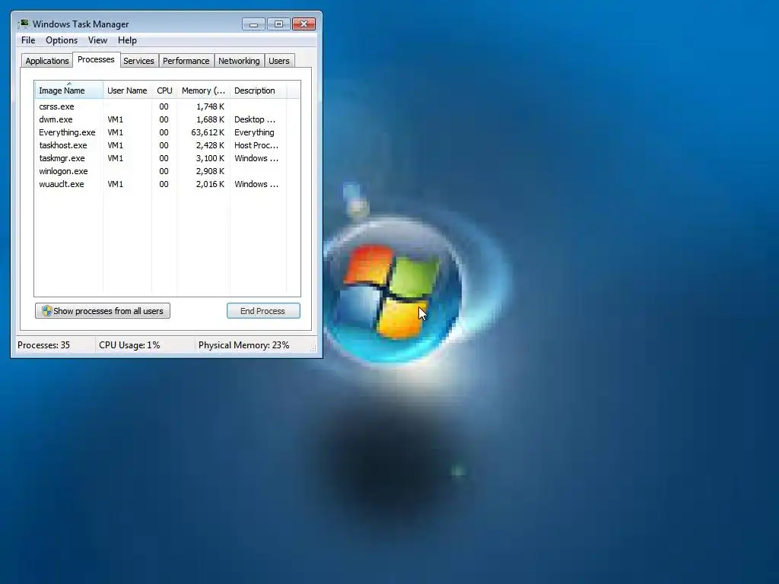Click the 63,612 K memory value
779x584 pixels.
click(x=208, y=132)
